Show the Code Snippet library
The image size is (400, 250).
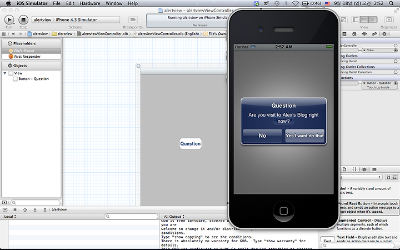(354, 169)
